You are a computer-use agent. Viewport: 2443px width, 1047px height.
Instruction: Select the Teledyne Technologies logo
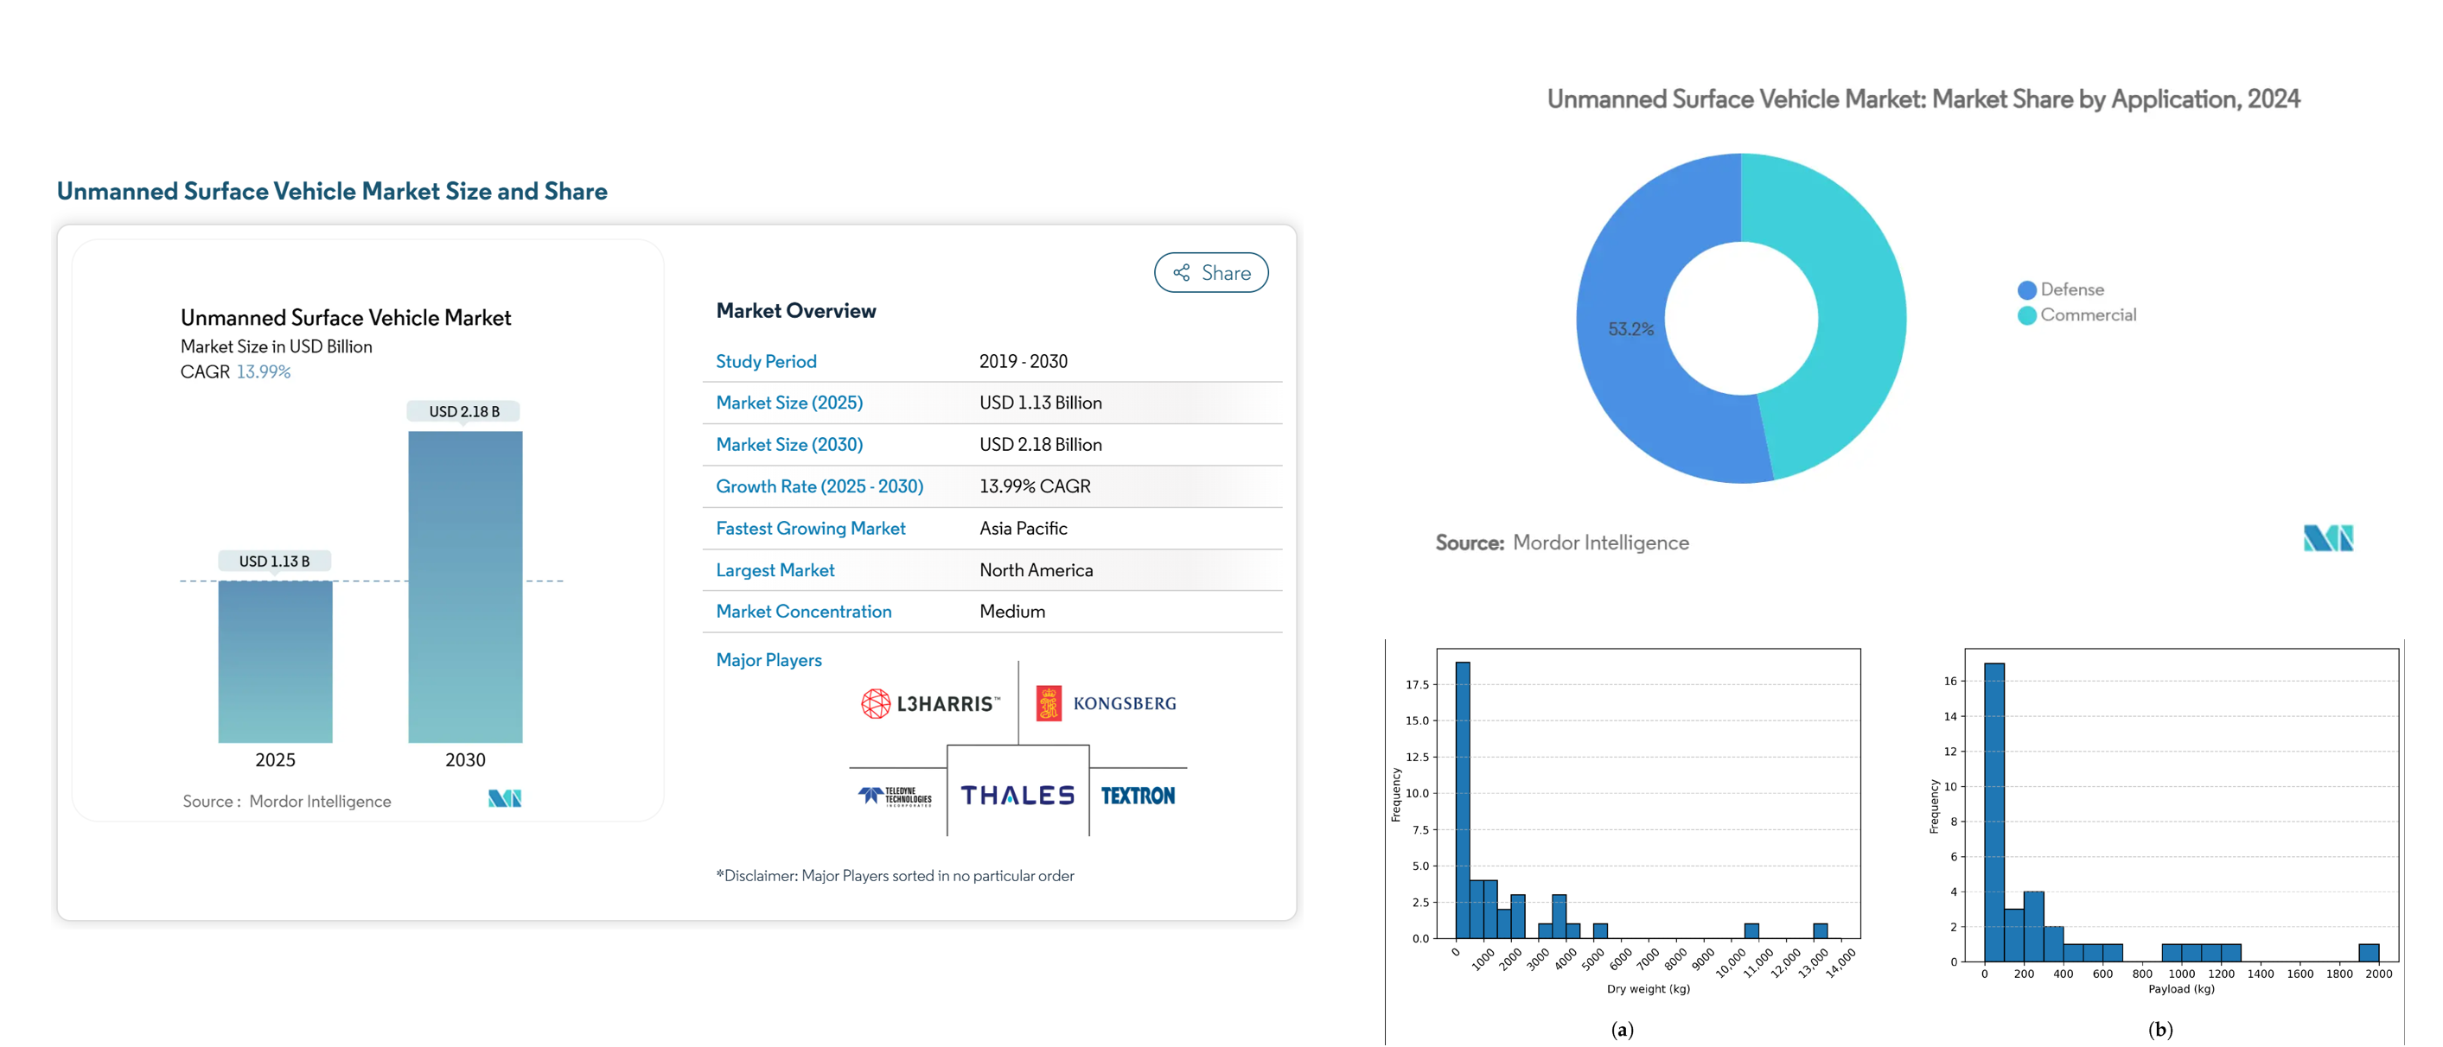(896, 796)
